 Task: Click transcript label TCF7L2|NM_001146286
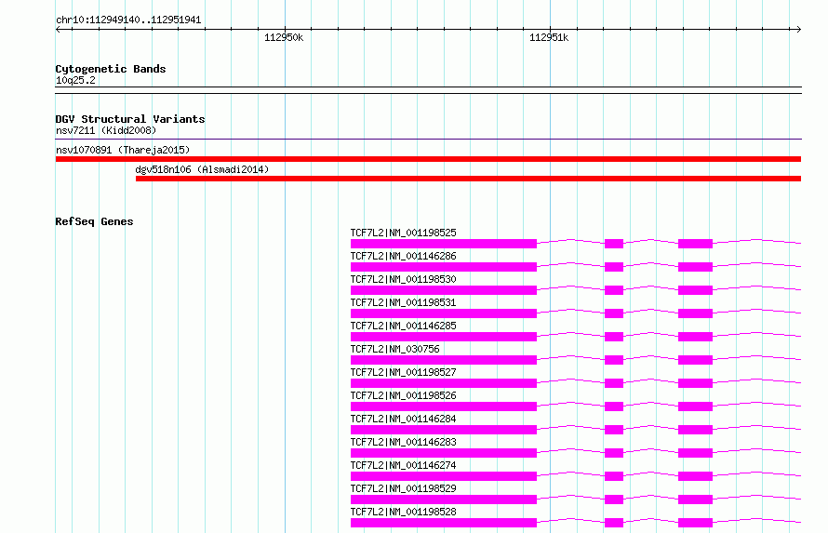[x=404, y=256]
